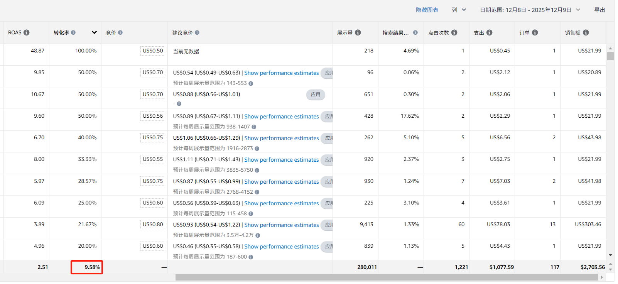Screen dimensions: 618x284
Task: Click info icon next to 竞价 header
Action: 120,33
